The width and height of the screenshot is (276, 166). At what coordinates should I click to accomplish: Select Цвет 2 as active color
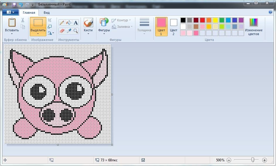point(173,26)
